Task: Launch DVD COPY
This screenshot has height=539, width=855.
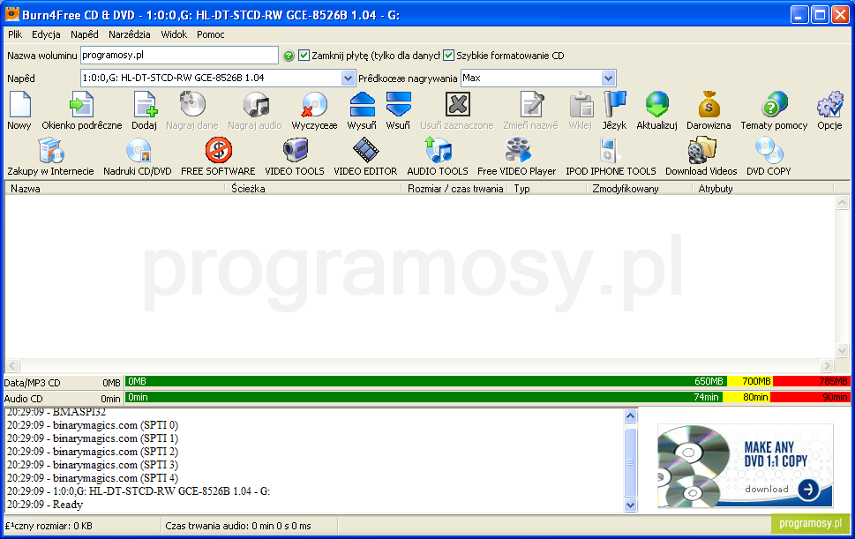Action: pos(769,157)
